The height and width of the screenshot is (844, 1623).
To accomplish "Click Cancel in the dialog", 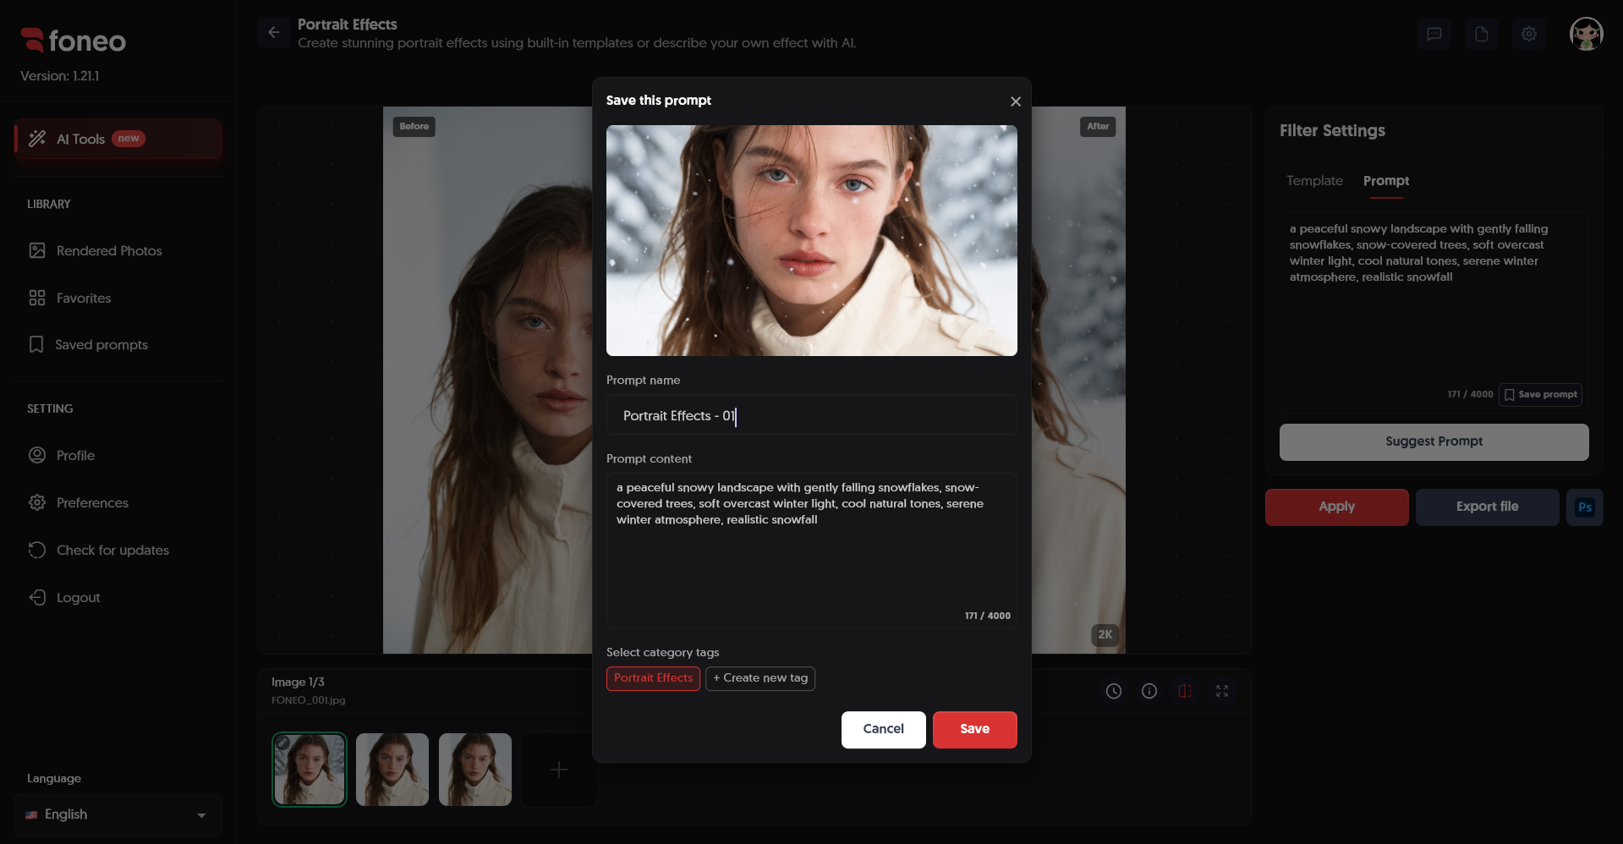I will click(x=884, y=730).
